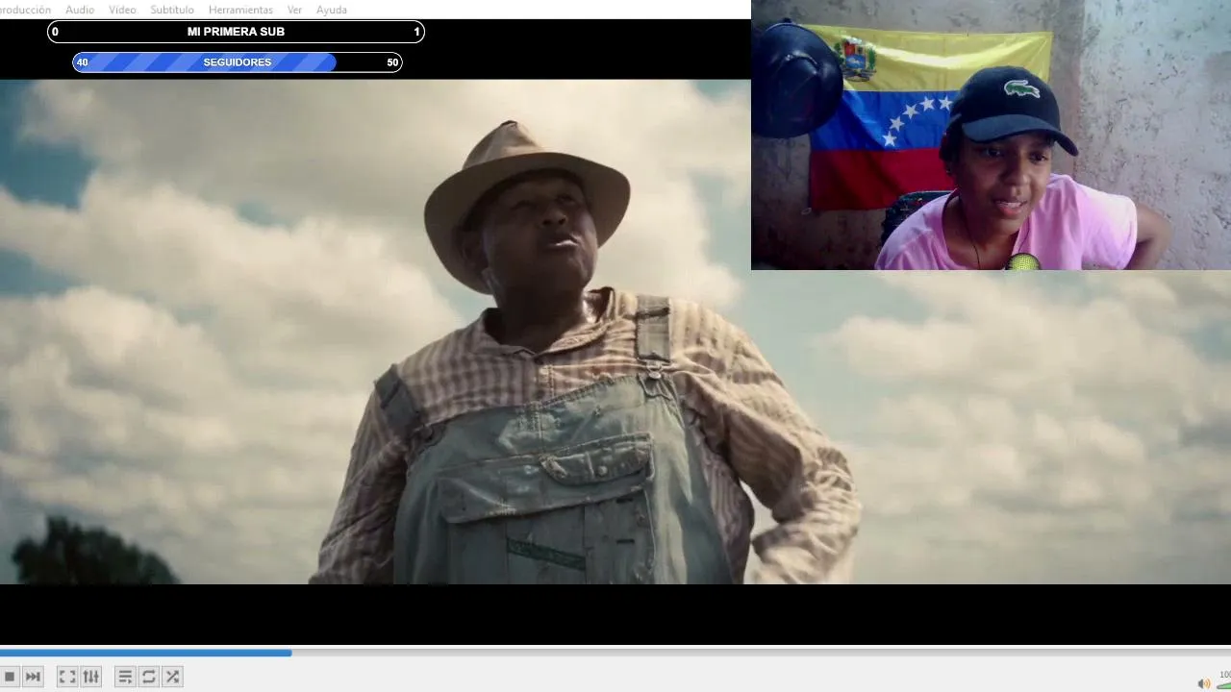Toggle loop repeat mode
Viewport: 1231px width, 692px height.
pyautogui.click(x=149, y=677)
